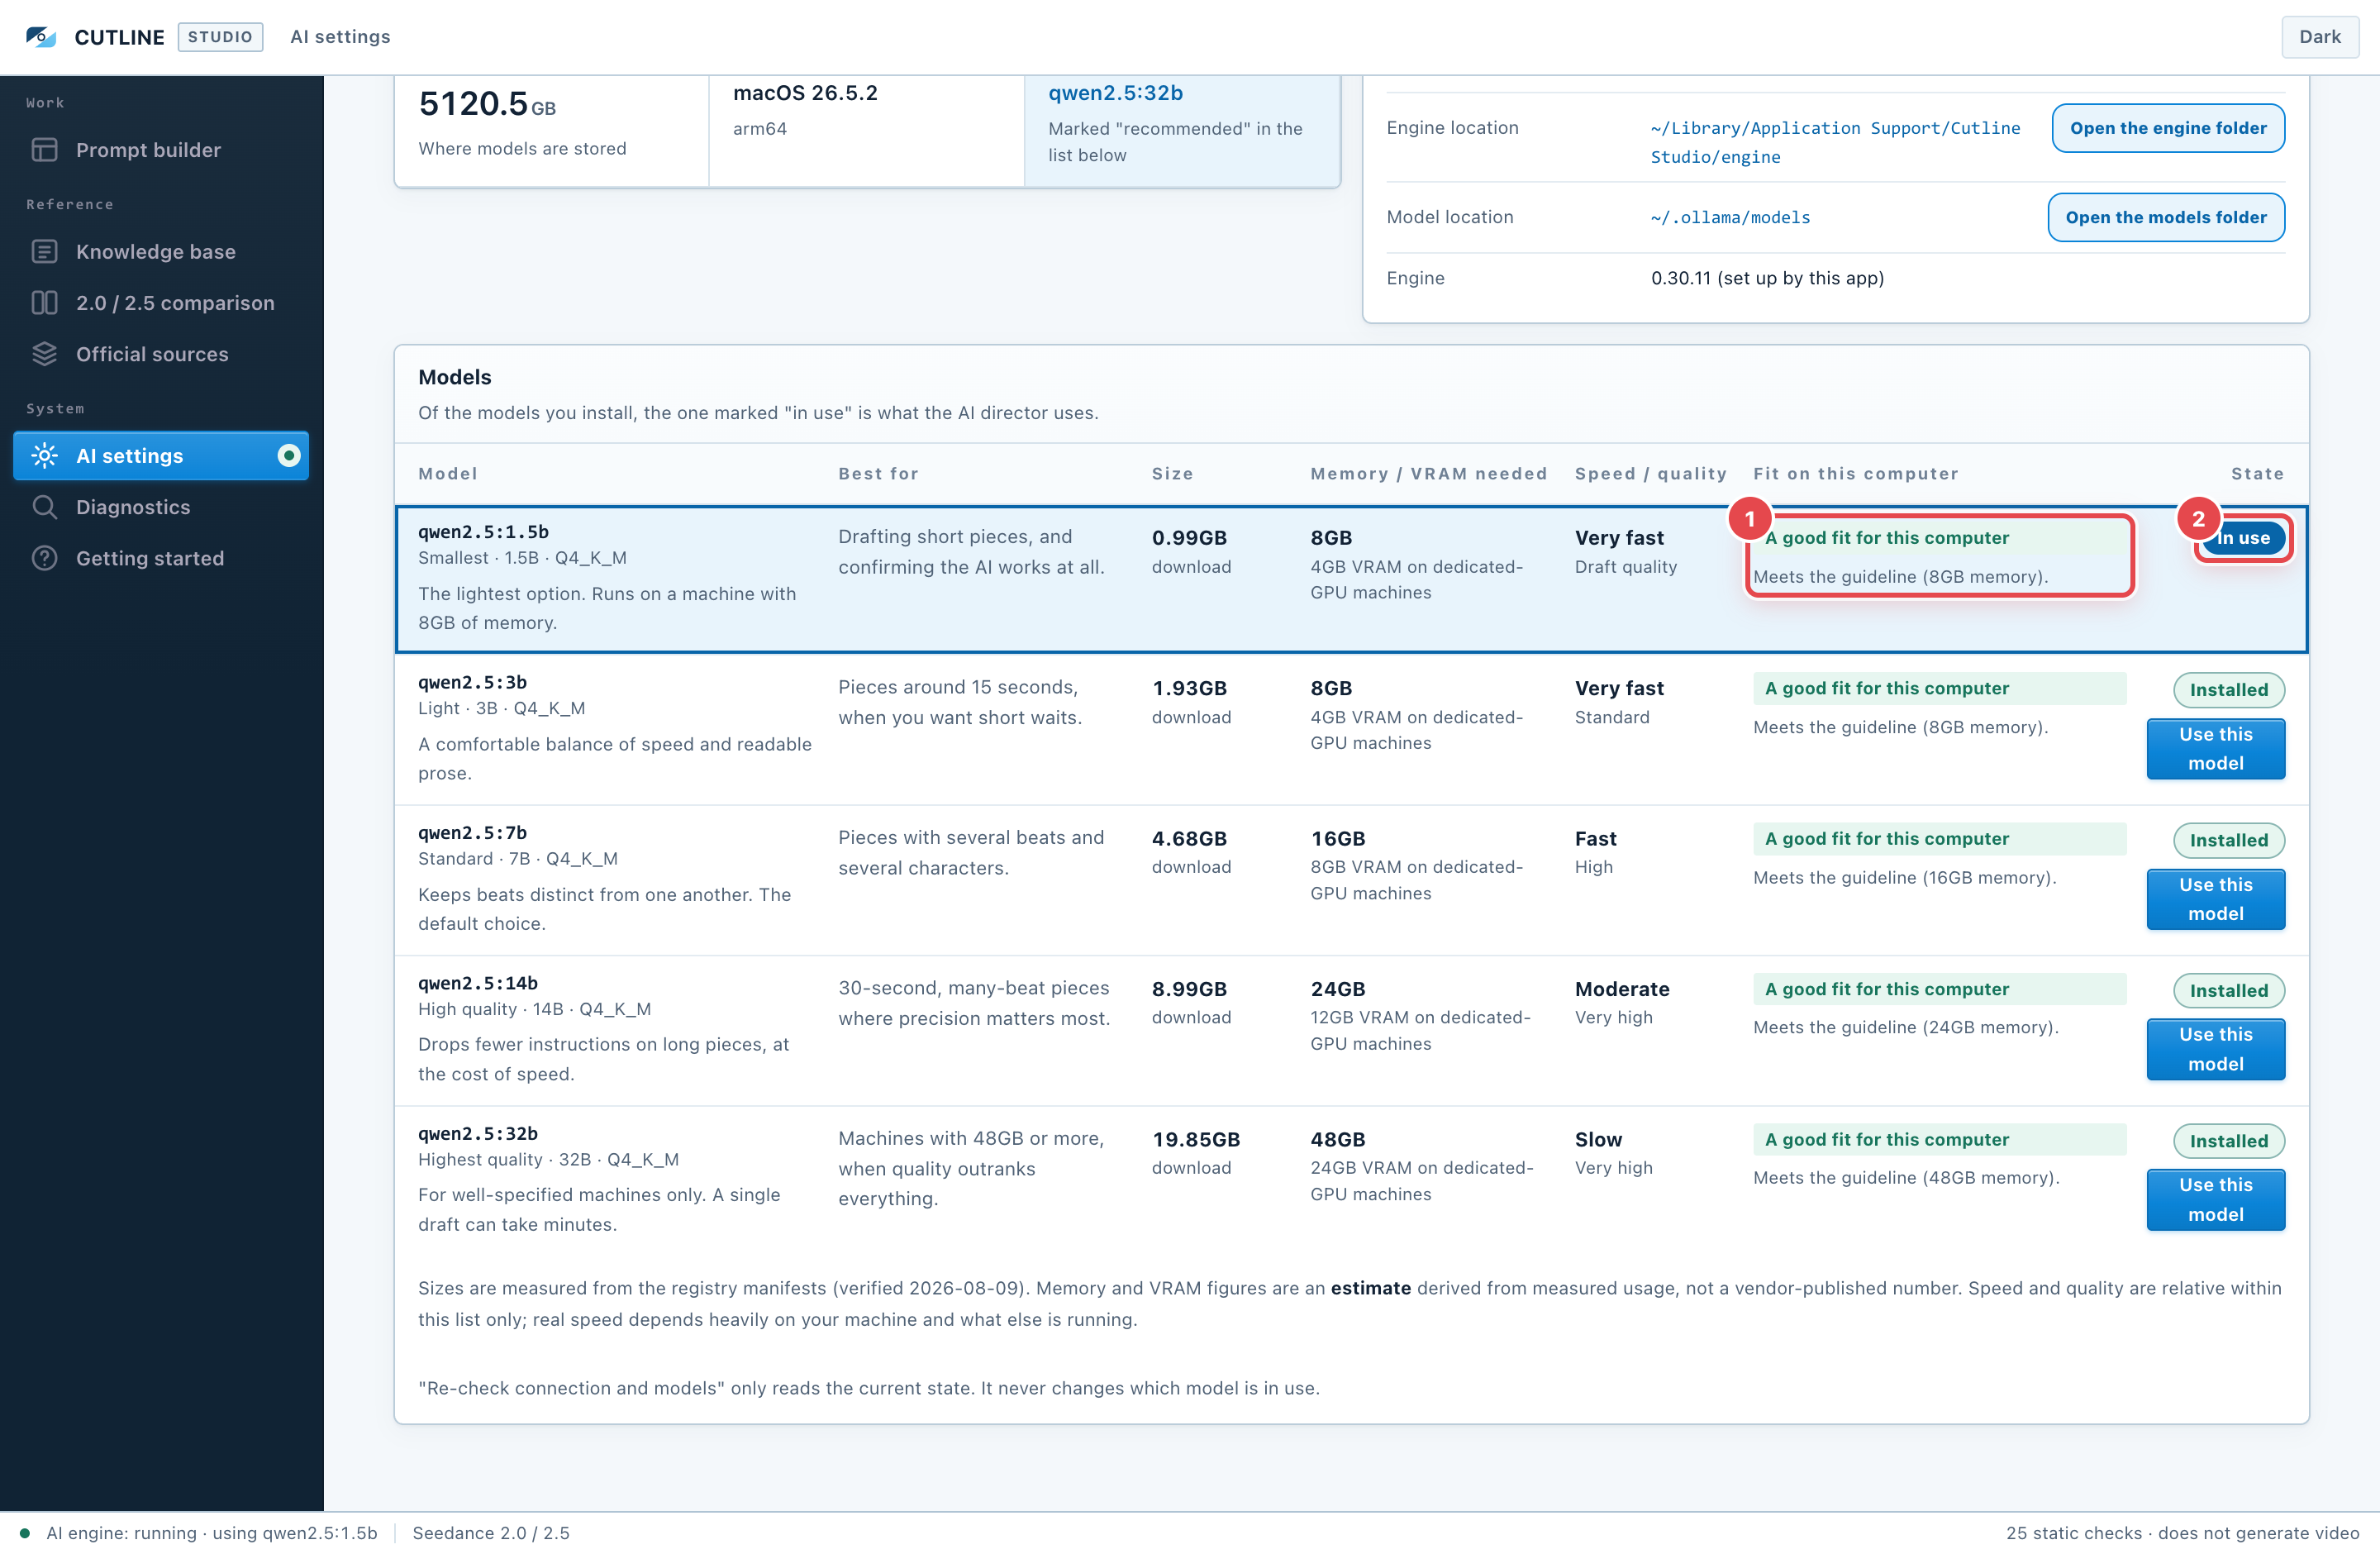The height and width of the screenshot is (1554, 2380).
Task: Click the 5120.5 GB storage value
Action: point(487,104)
